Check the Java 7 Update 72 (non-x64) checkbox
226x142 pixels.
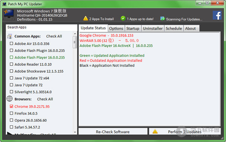pos(11,85)
